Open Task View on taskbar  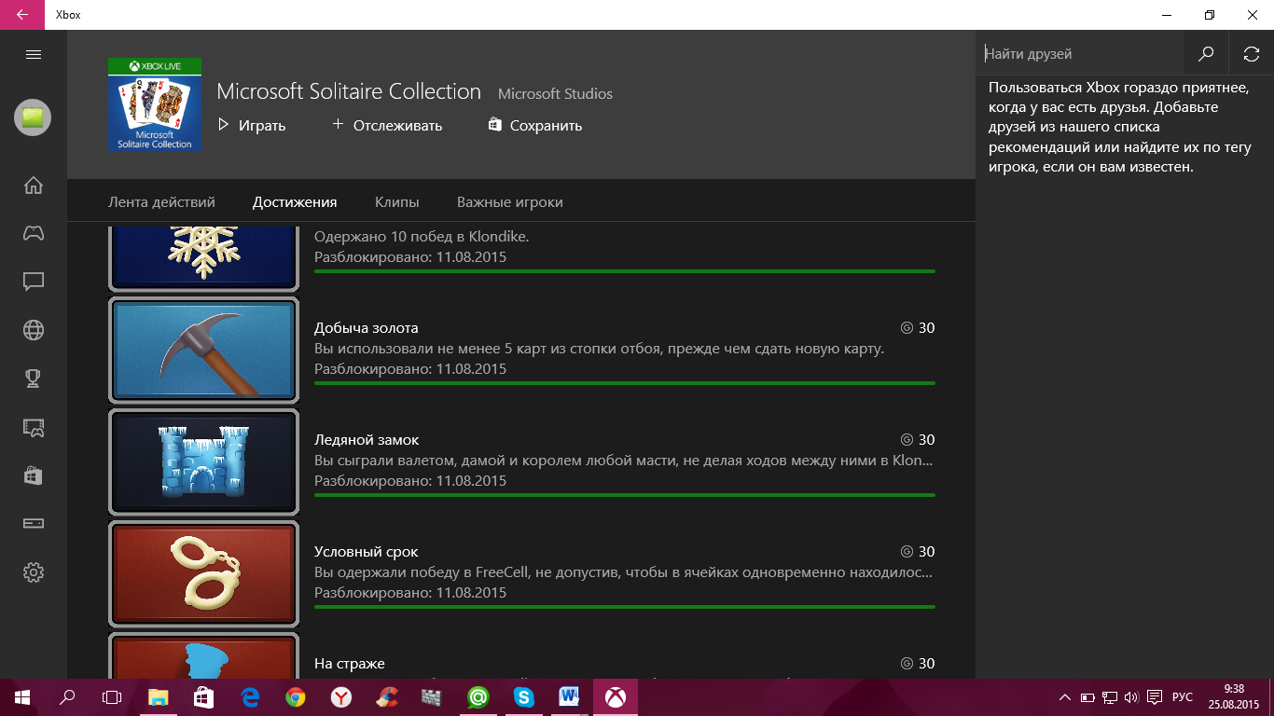tap(112, 697)
